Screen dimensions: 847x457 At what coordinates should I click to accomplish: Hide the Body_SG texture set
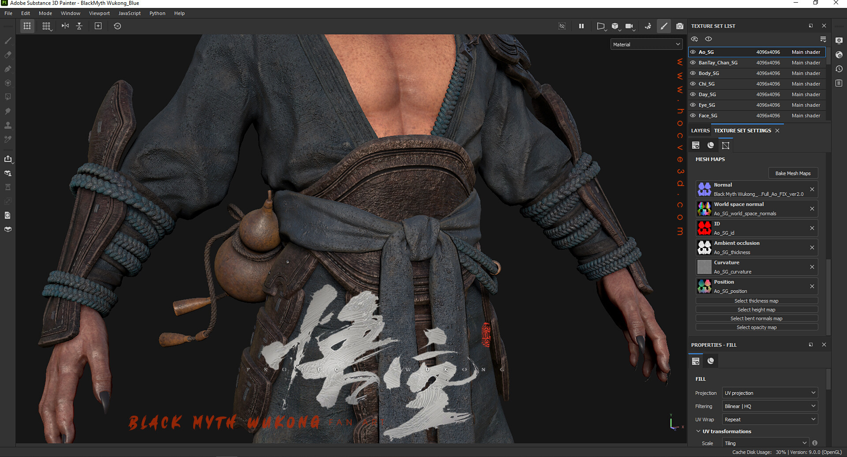(693, 73)
